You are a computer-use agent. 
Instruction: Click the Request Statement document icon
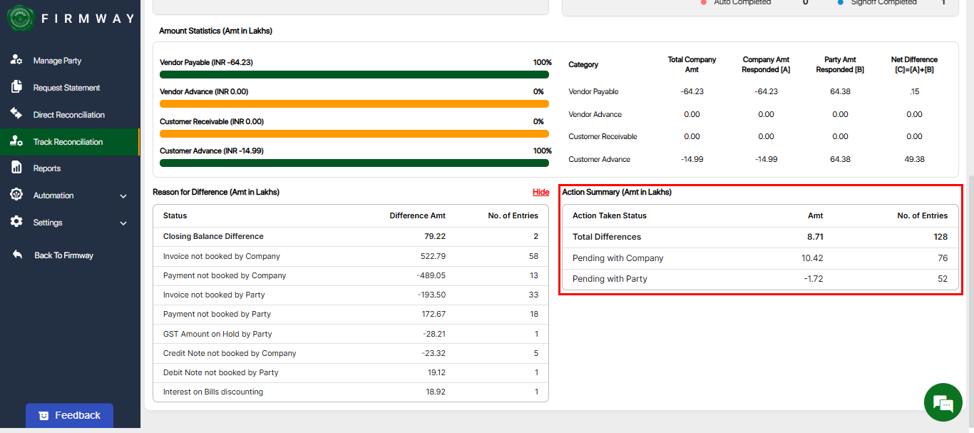16,87
